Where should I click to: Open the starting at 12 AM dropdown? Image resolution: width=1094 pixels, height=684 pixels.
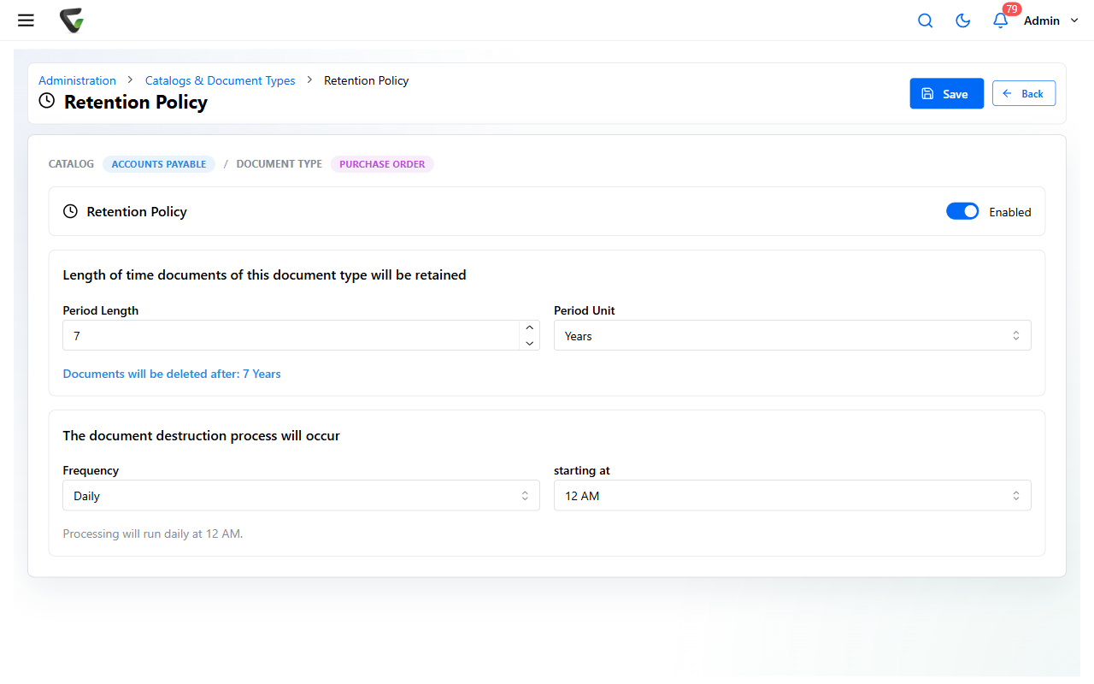(792, 495)
